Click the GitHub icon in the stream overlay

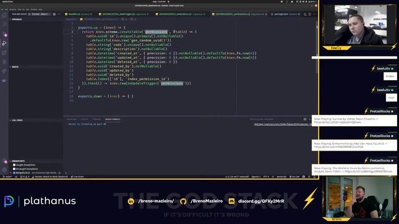click(x=183, y=202)
